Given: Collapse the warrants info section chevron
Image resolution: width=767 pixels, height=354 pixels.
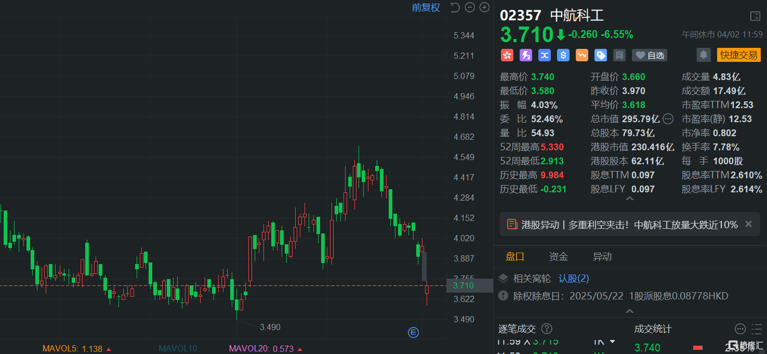Looking at the screenshot, I should [x=629, y=311].
